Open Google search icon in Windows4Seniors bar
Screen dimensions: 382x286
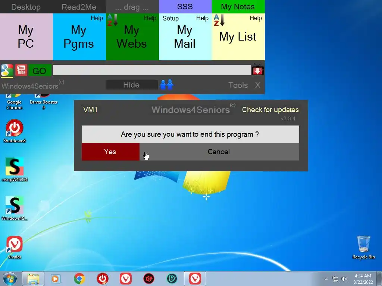[7, 70]
